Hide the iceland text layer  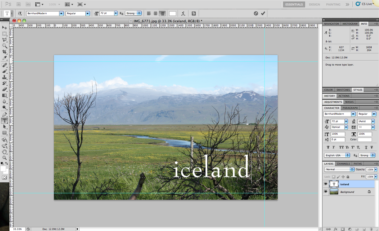326,184
